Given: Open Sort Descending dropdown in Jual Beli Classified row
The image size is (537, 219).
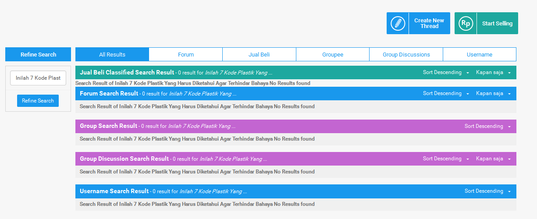Looking at the screenshot, I should tap(446, 72).
